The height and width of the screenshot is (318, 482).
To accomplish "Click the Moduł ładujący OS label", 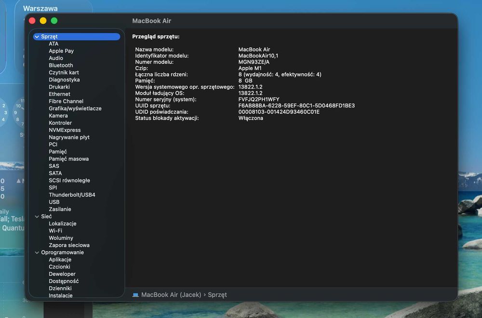I will [160, 93].
